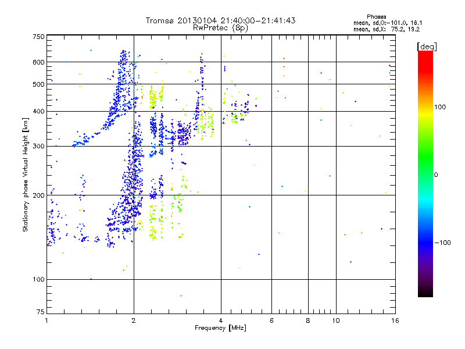
Task: Click the y-axis tick label "600"
Action: 39,62
